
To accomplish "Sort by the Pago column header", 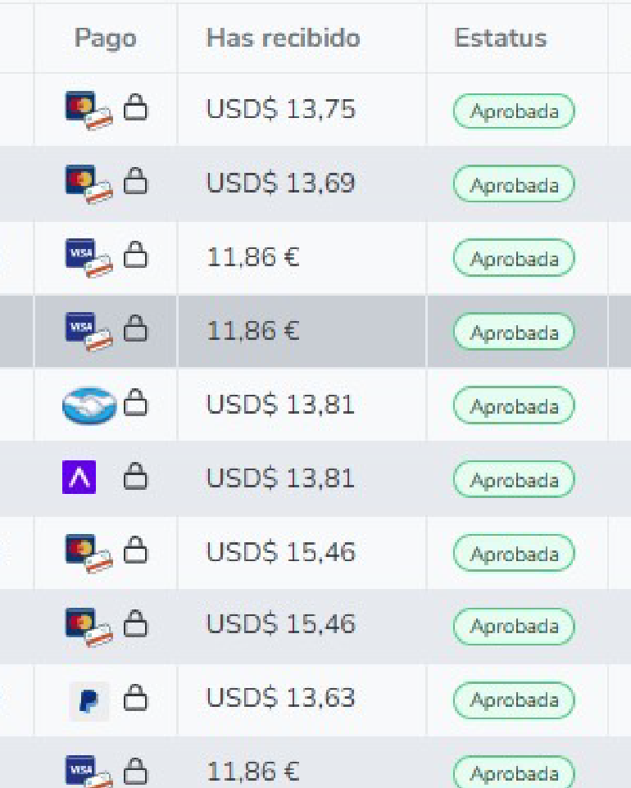I will click(105, 38).
